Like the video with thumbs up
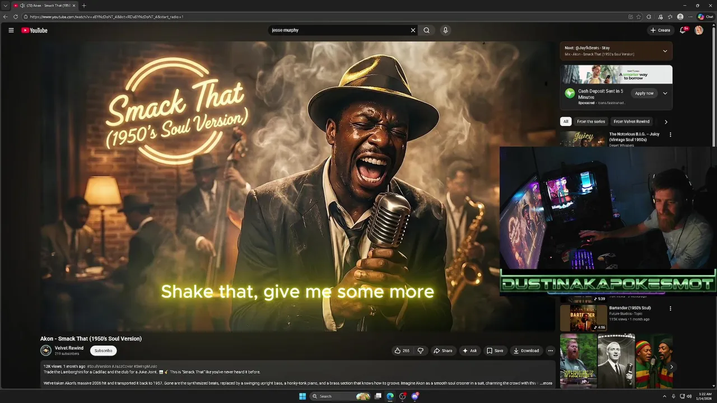Image resolution: width=717 pixels, height=403 pixels. 402,351
